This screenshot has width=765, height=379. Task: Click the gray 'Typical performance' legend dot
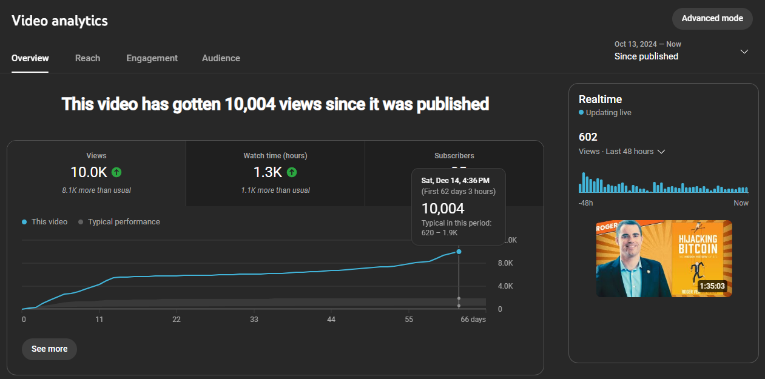[x=81, y=222]
